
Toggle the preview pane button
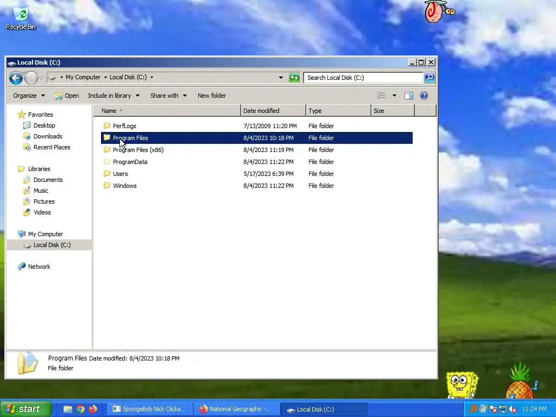[x=409, y=96]
